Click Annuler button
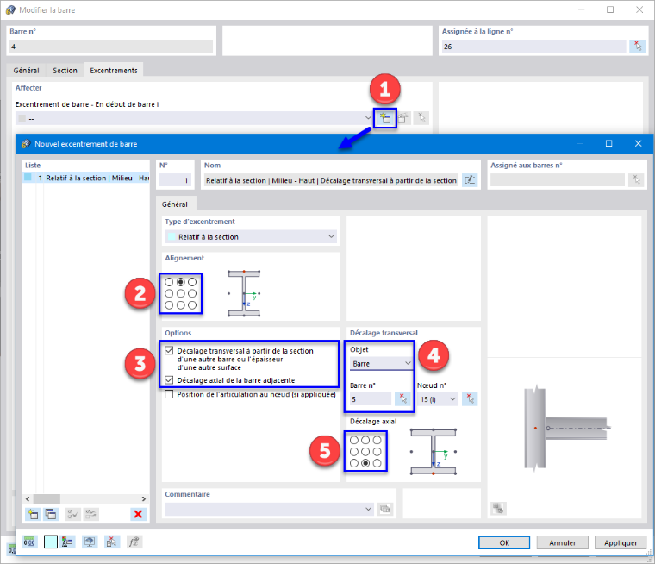 click(562, 542)
